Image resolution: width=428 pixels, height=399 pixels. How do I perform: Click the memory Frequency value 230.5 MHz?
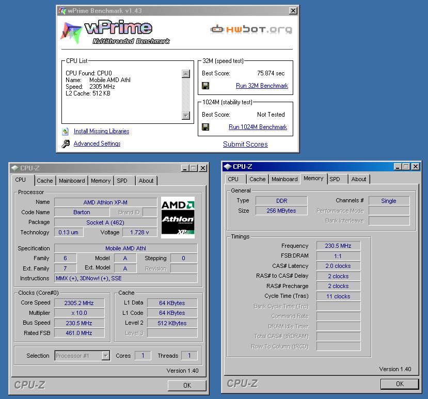click(x=338, y=246)
